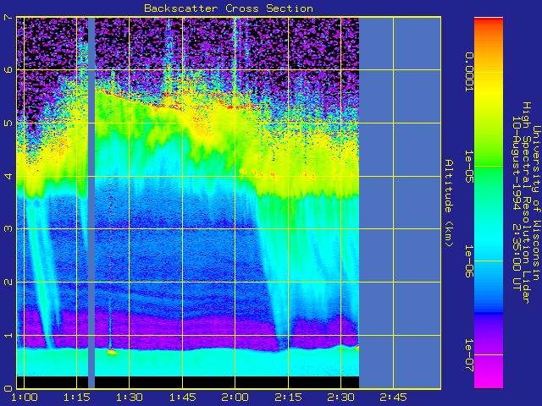Click altitude label 3 on left axis
This screenshot has height=406, width=542.
pyautogui.click(x=8, y=229)
